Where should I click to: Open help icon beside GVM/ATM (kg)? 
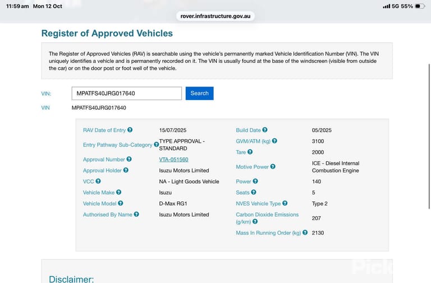tap(274, 141)
